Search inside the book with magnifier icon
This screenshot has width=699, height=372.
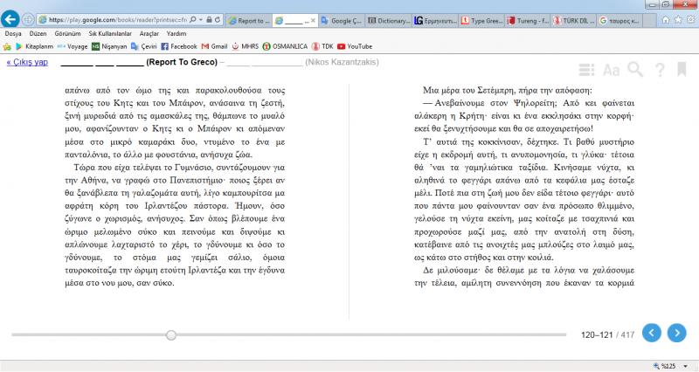pyautogui.click(x=635, y=70)
